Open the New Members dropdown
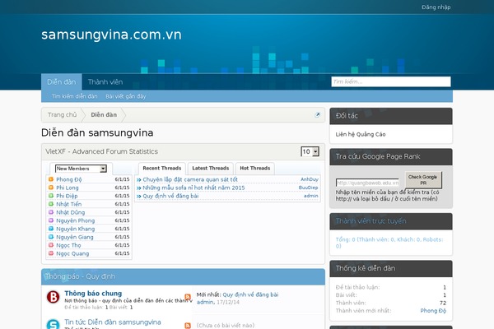Viewport: 494px width, 329px height. [x=81, y=169]
